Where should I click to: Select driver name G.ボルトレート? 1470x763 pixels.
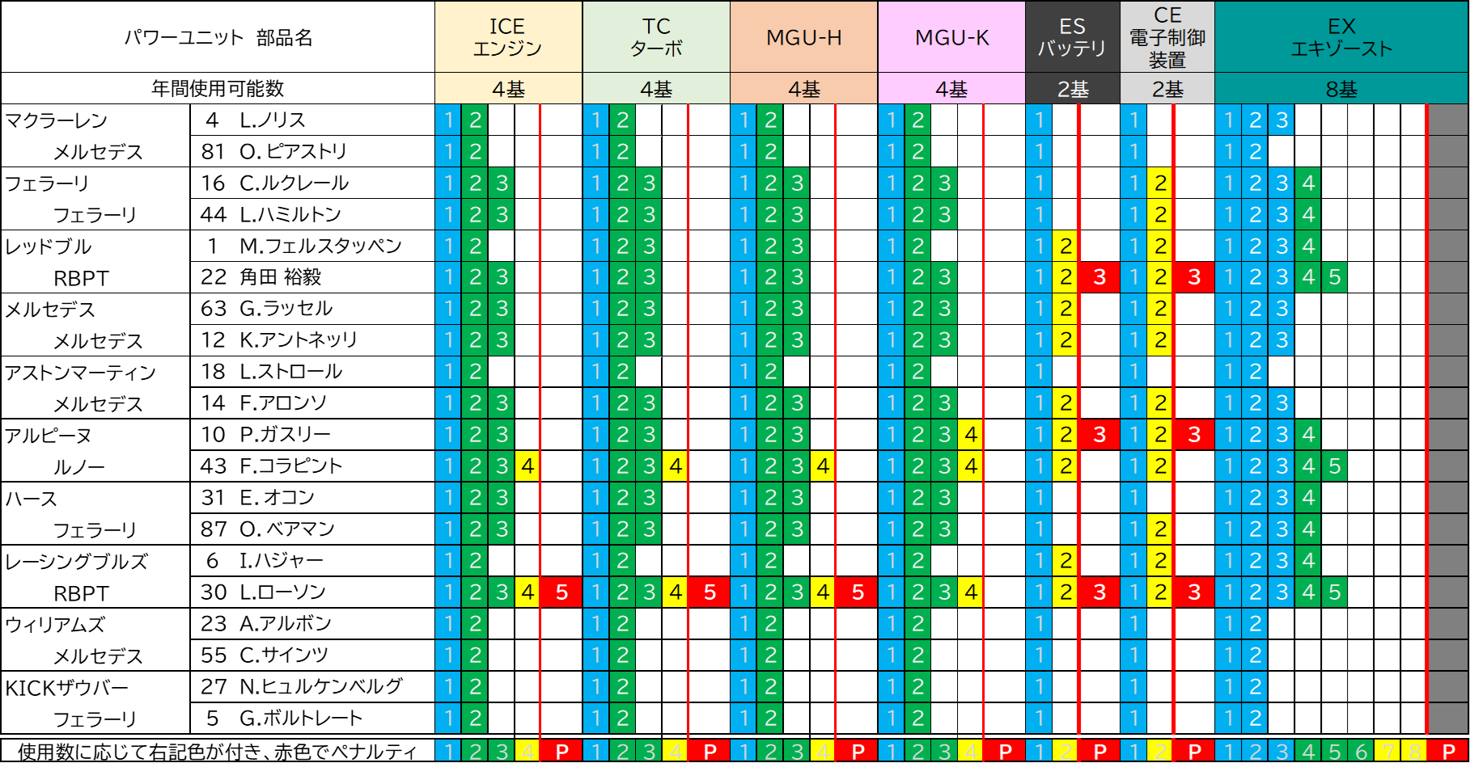(301, 719)
